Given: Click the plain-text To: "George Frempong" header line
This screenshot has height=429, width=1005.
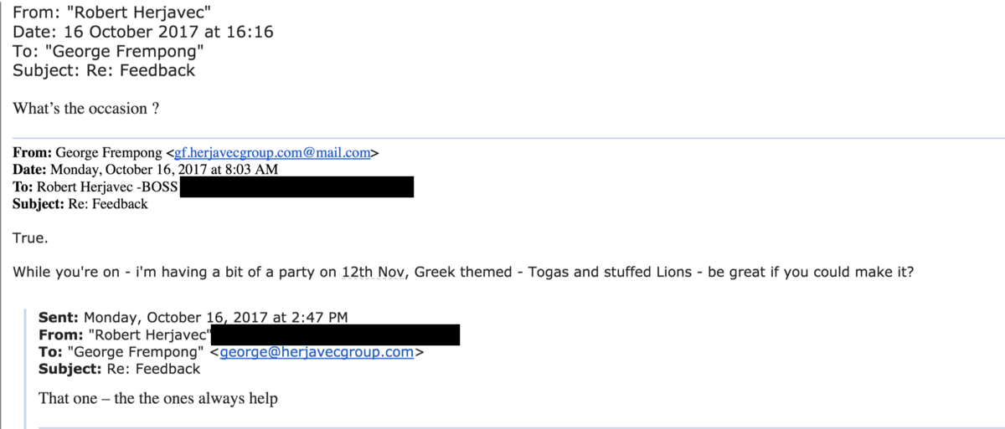Looking at the screenshot, I should (x=109, y=52).
